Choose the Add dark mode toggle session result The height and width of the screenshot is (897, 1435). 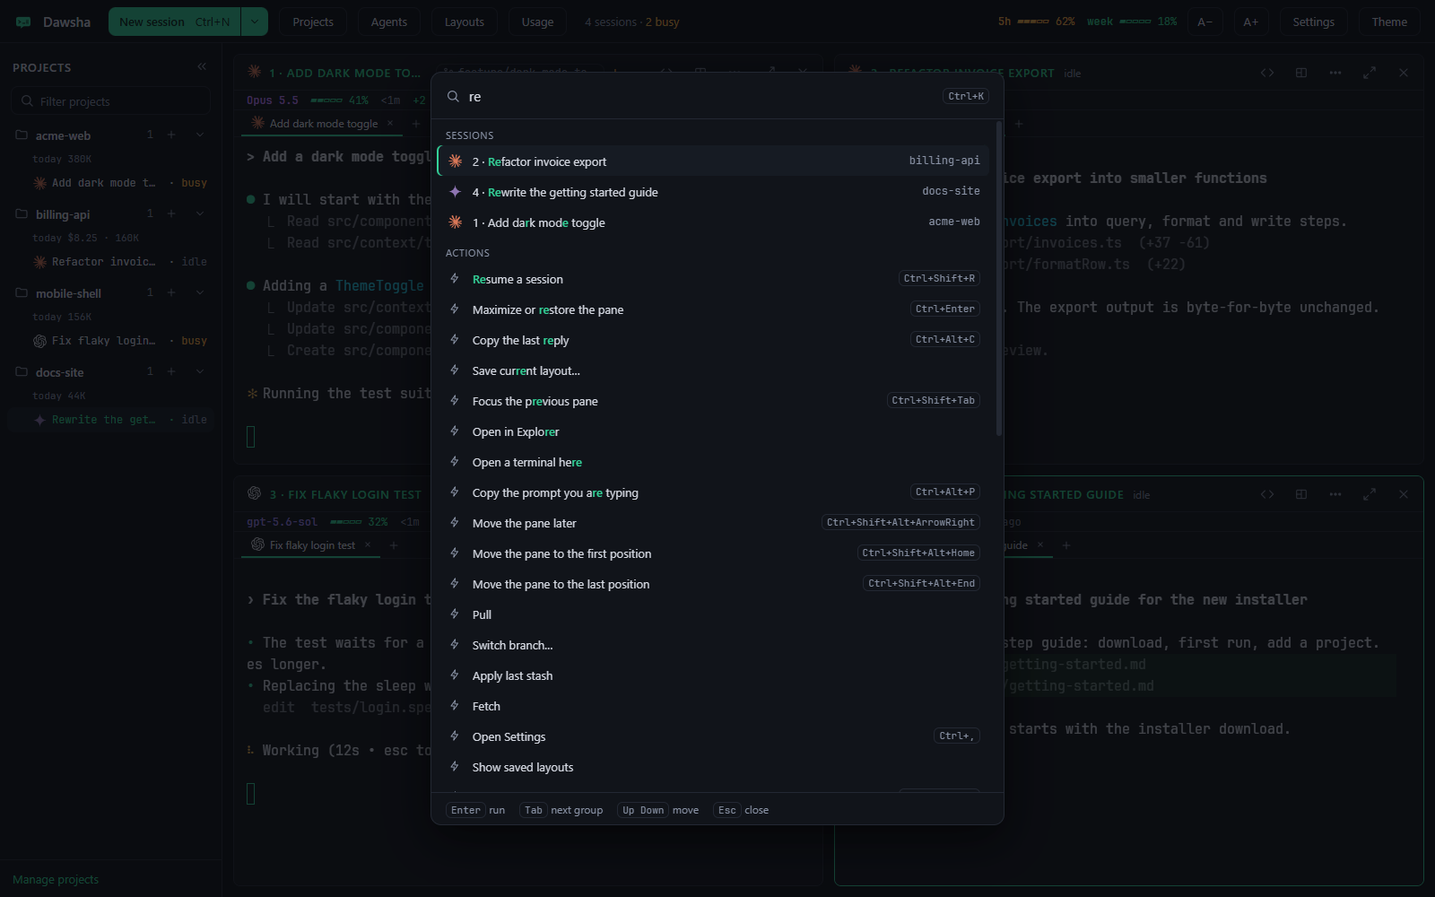pyautogui.click(x=713, y=222)
